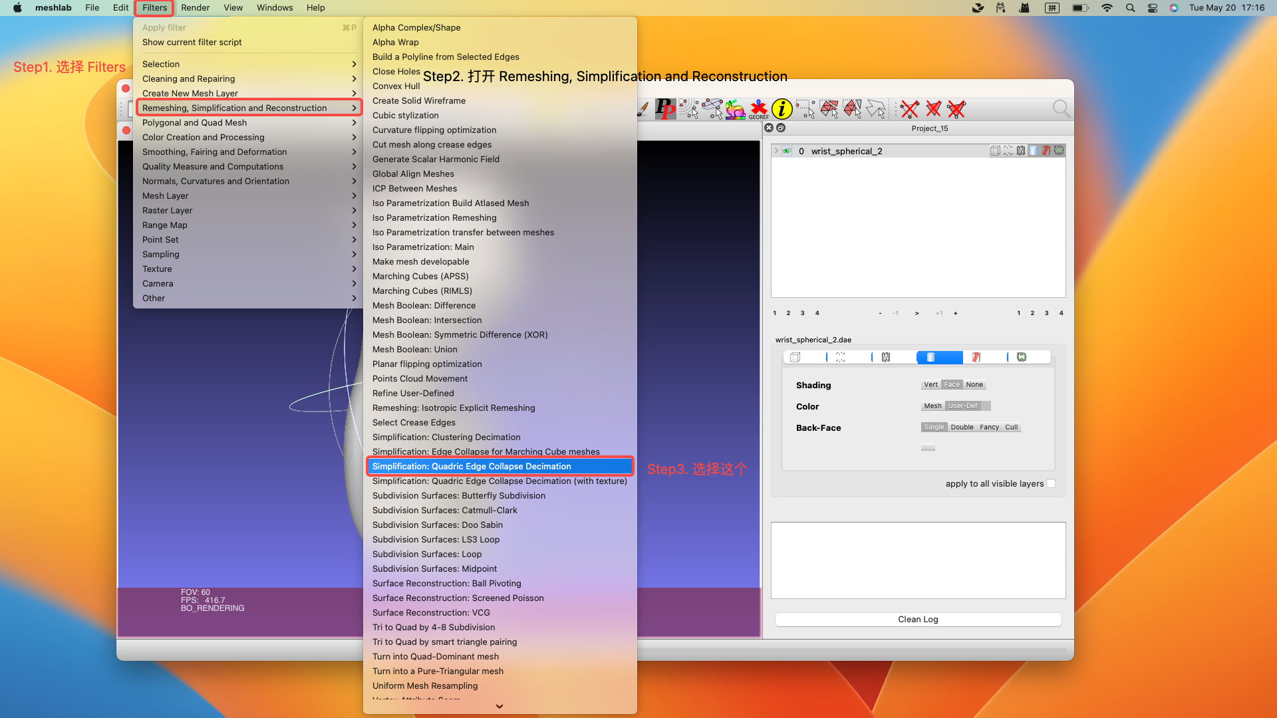Click the user-defined color swatch beside User-Def
This screenshot has width=1277, height=718.
coord(986,406)
